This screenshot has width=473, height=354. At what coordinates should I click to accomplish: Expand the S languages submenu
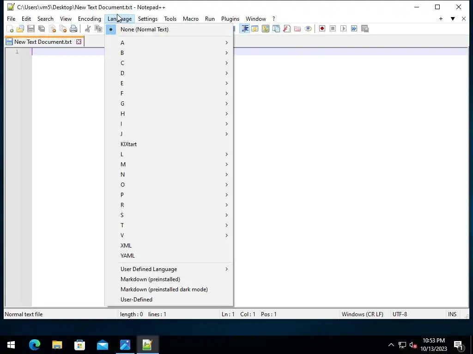(x=169, y=215)
